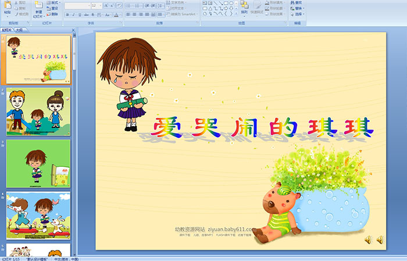Toggle Underline formatting in font group

point(81,15)
